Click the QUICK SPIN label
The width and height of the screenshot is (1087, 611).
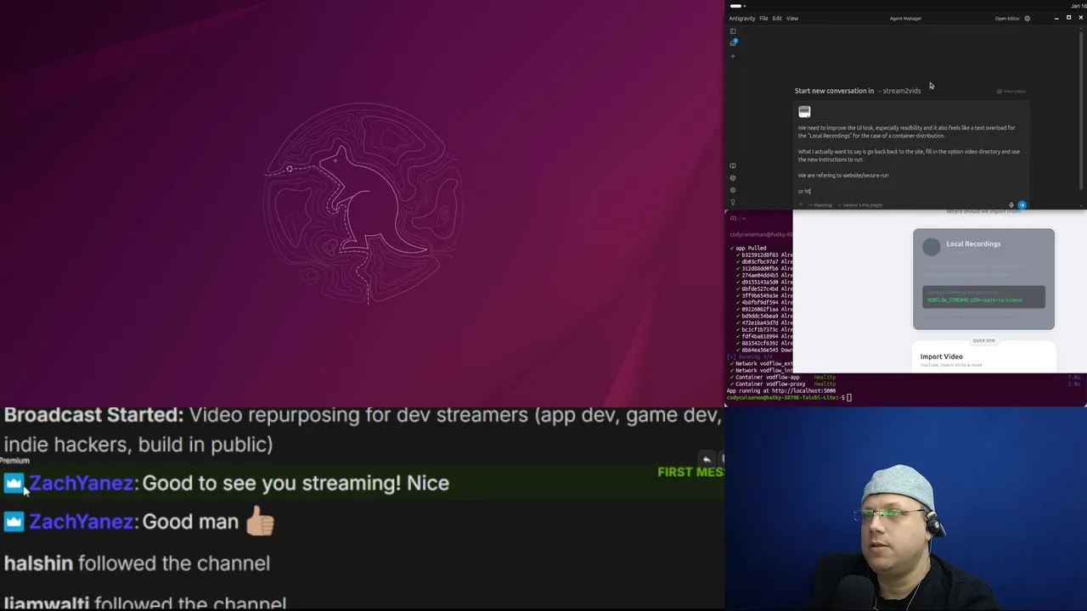click(x=983, y=340)
